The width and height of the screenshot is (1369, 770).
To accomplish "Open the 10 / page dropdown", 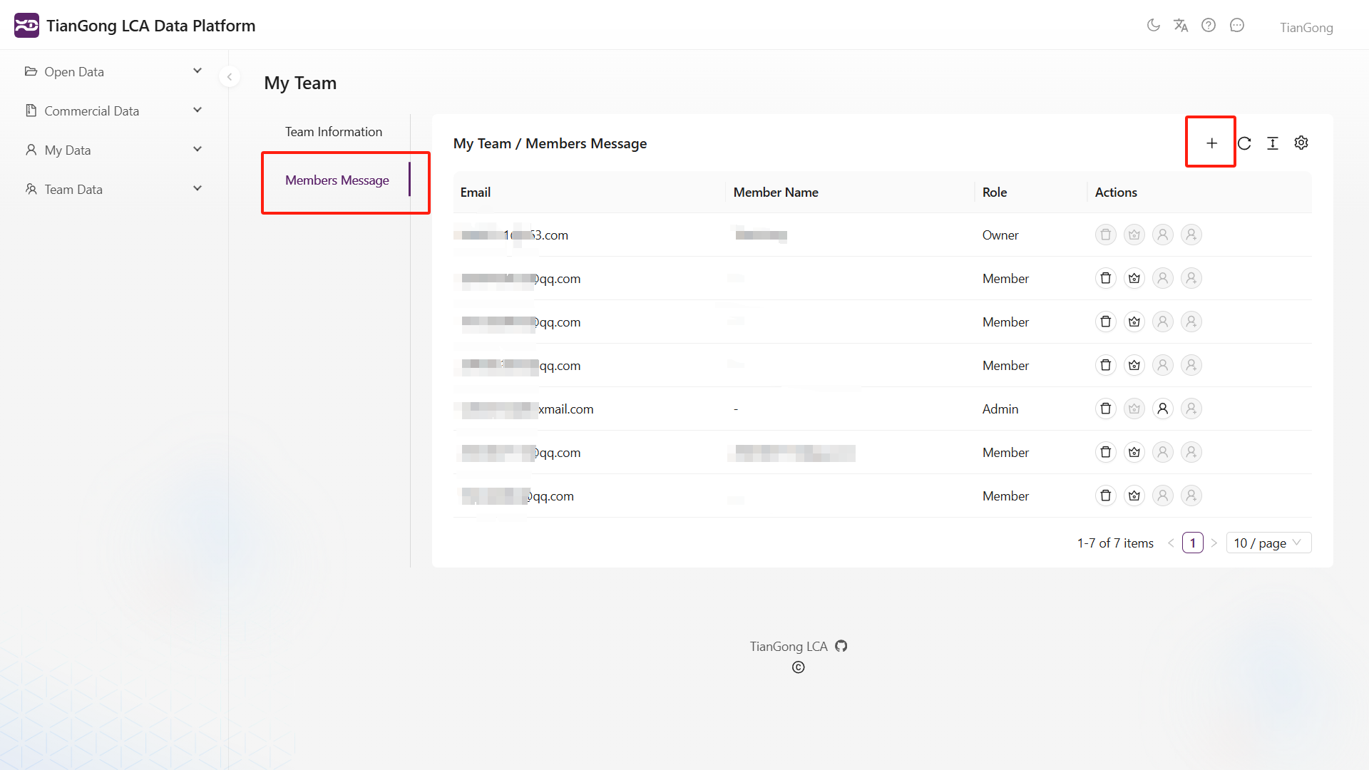I will (1268, 543).
